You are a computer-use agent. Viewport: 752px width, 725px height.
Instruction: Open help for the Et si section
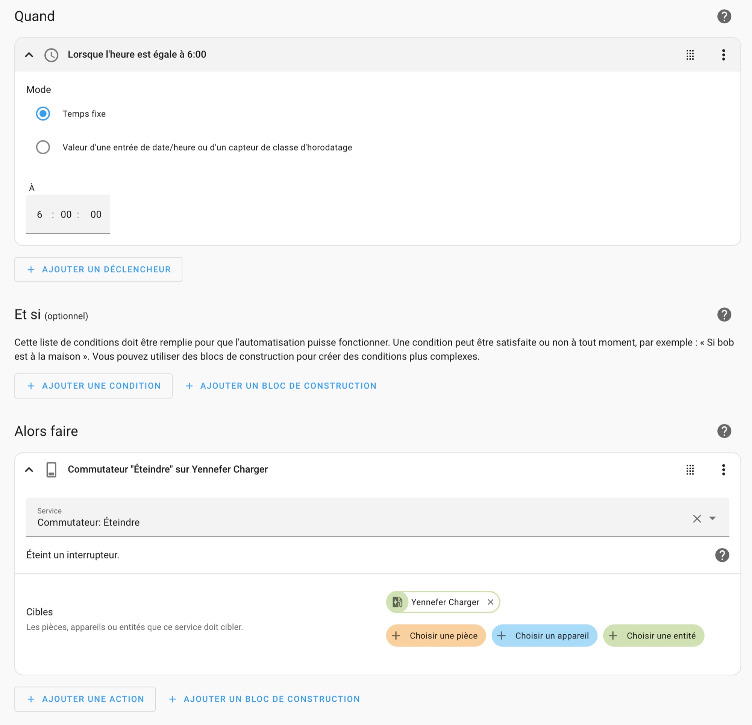[x=723, y=315]
